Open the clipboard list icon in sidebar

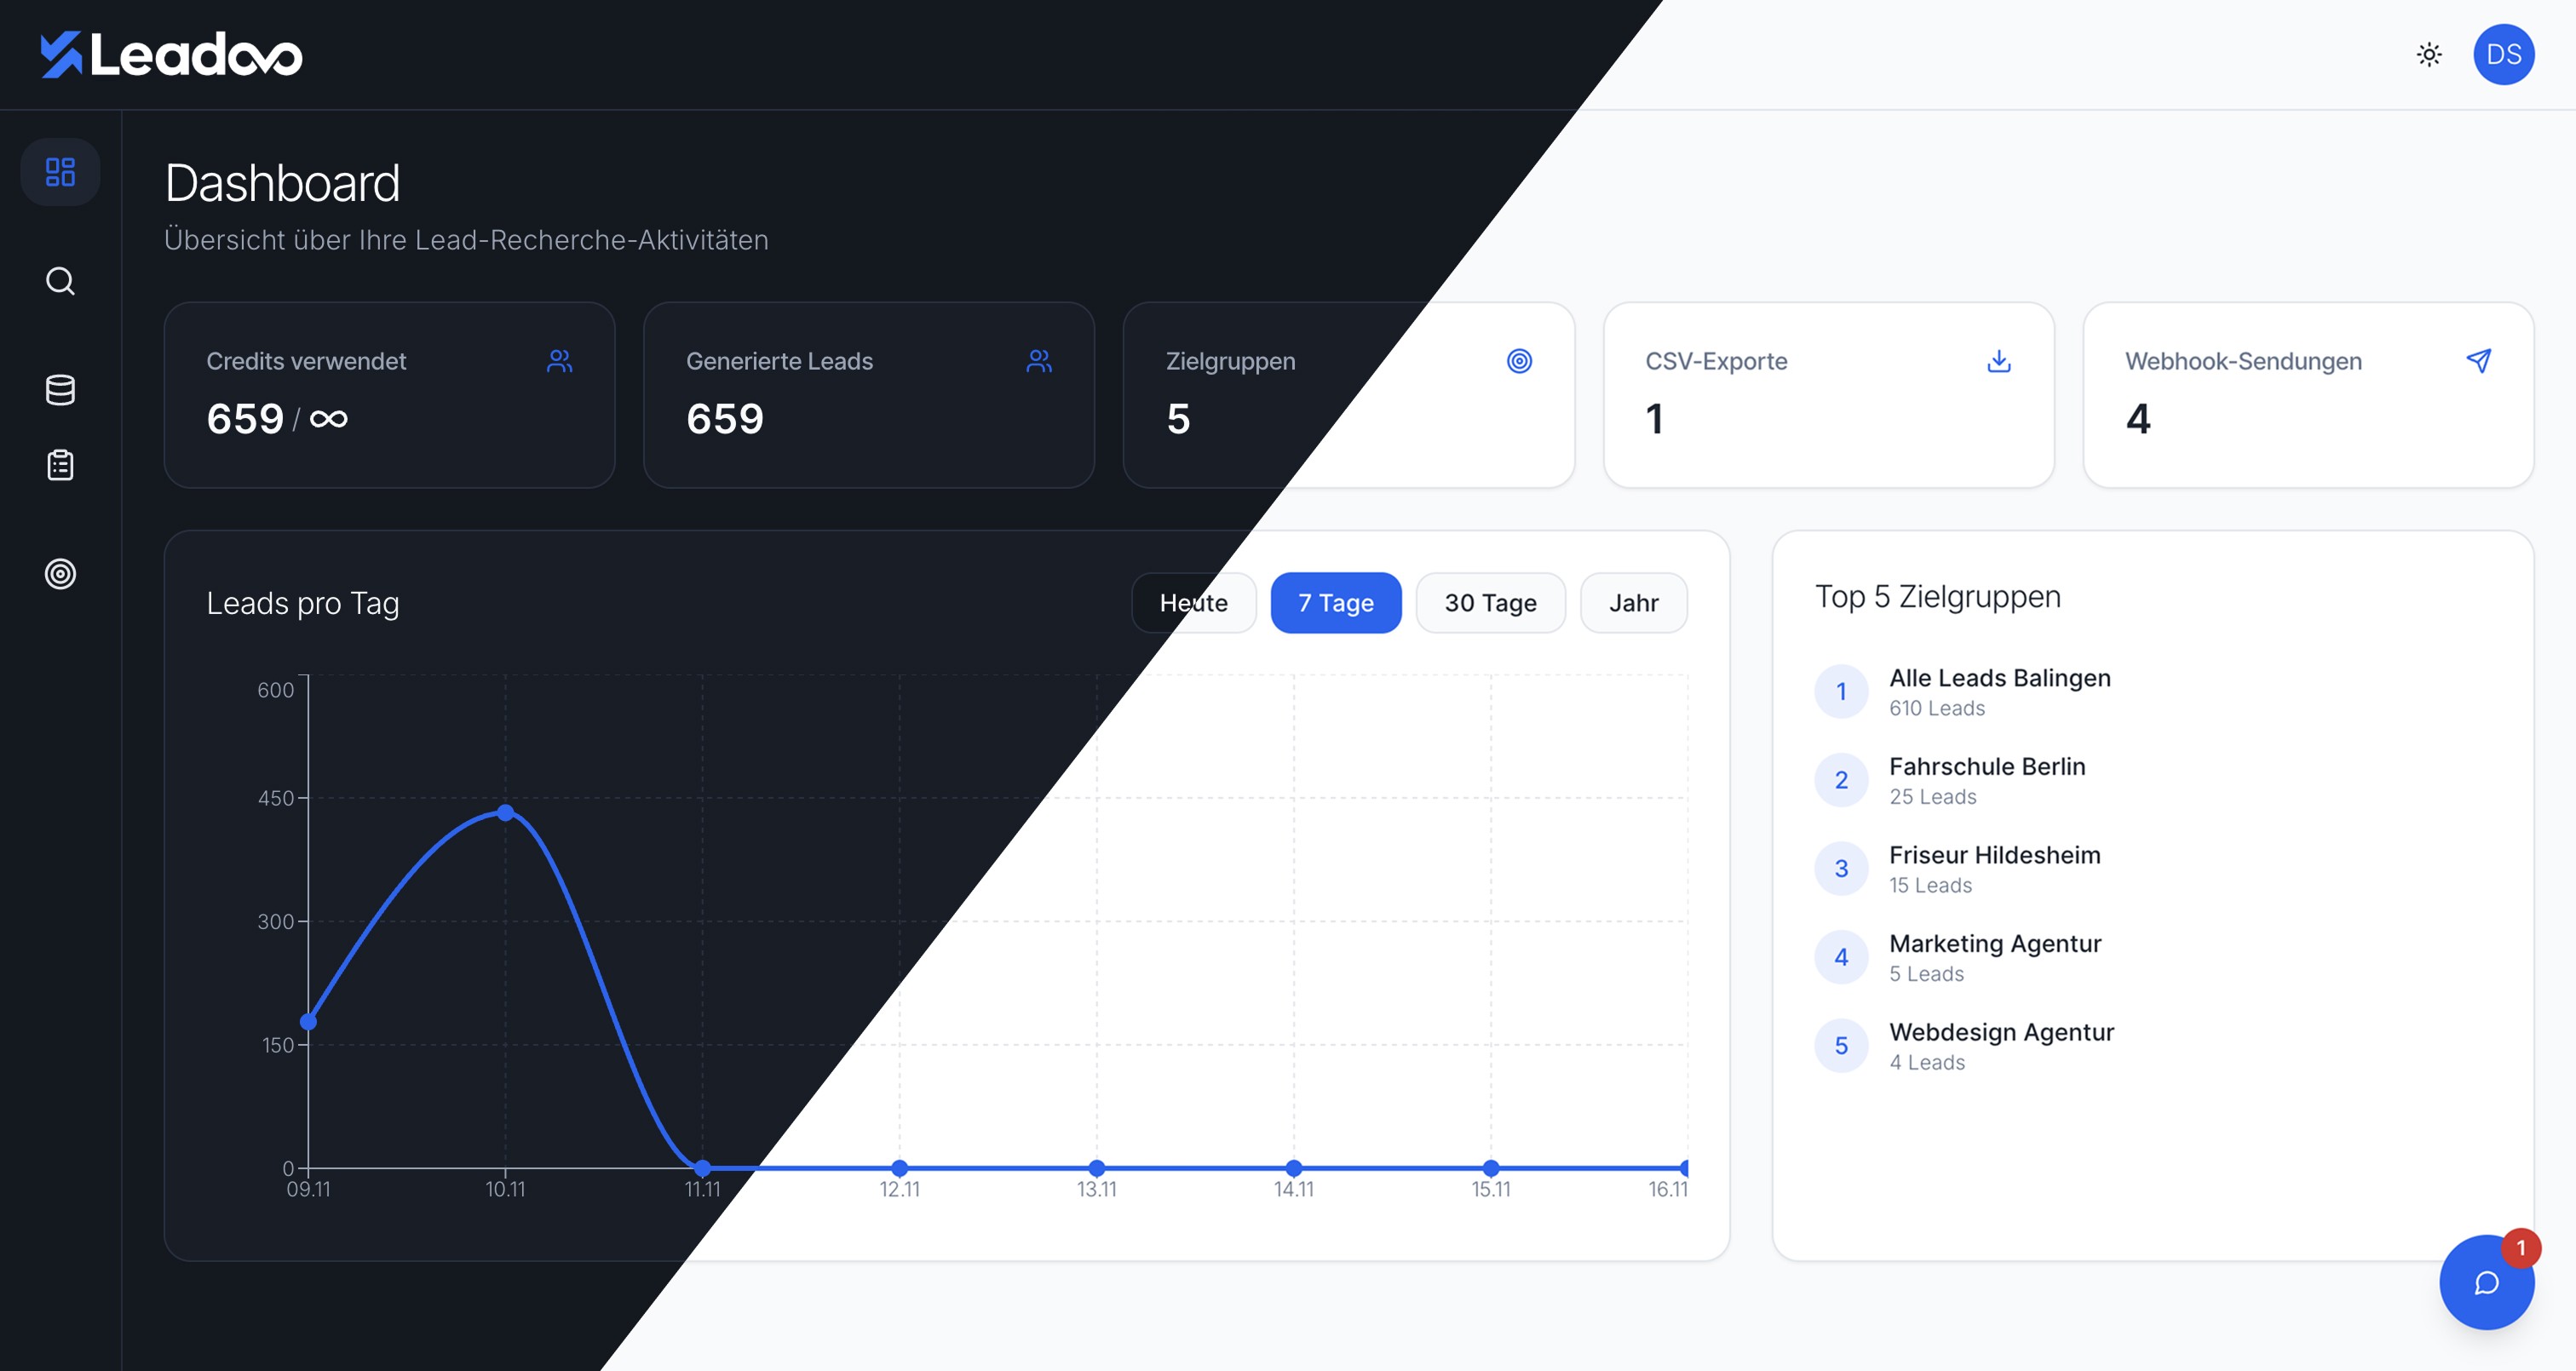60,465
